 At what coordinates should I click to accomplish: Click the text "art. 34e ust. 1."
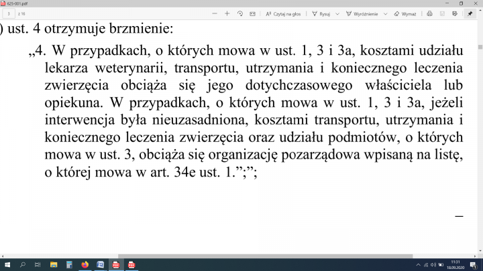pyautogui.click(x=193, y=172)
